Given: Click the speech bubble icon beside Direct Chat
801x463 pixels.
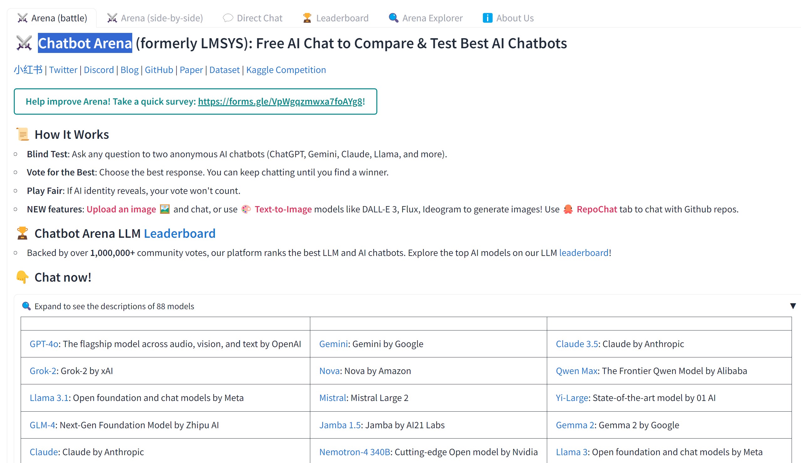Looking at the screenshot, I should (228, 18).
